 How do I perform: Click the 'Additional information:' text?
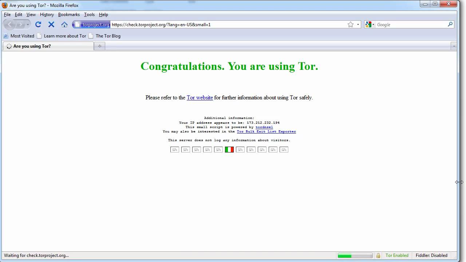pyautogui.click(x=229, y=118)
